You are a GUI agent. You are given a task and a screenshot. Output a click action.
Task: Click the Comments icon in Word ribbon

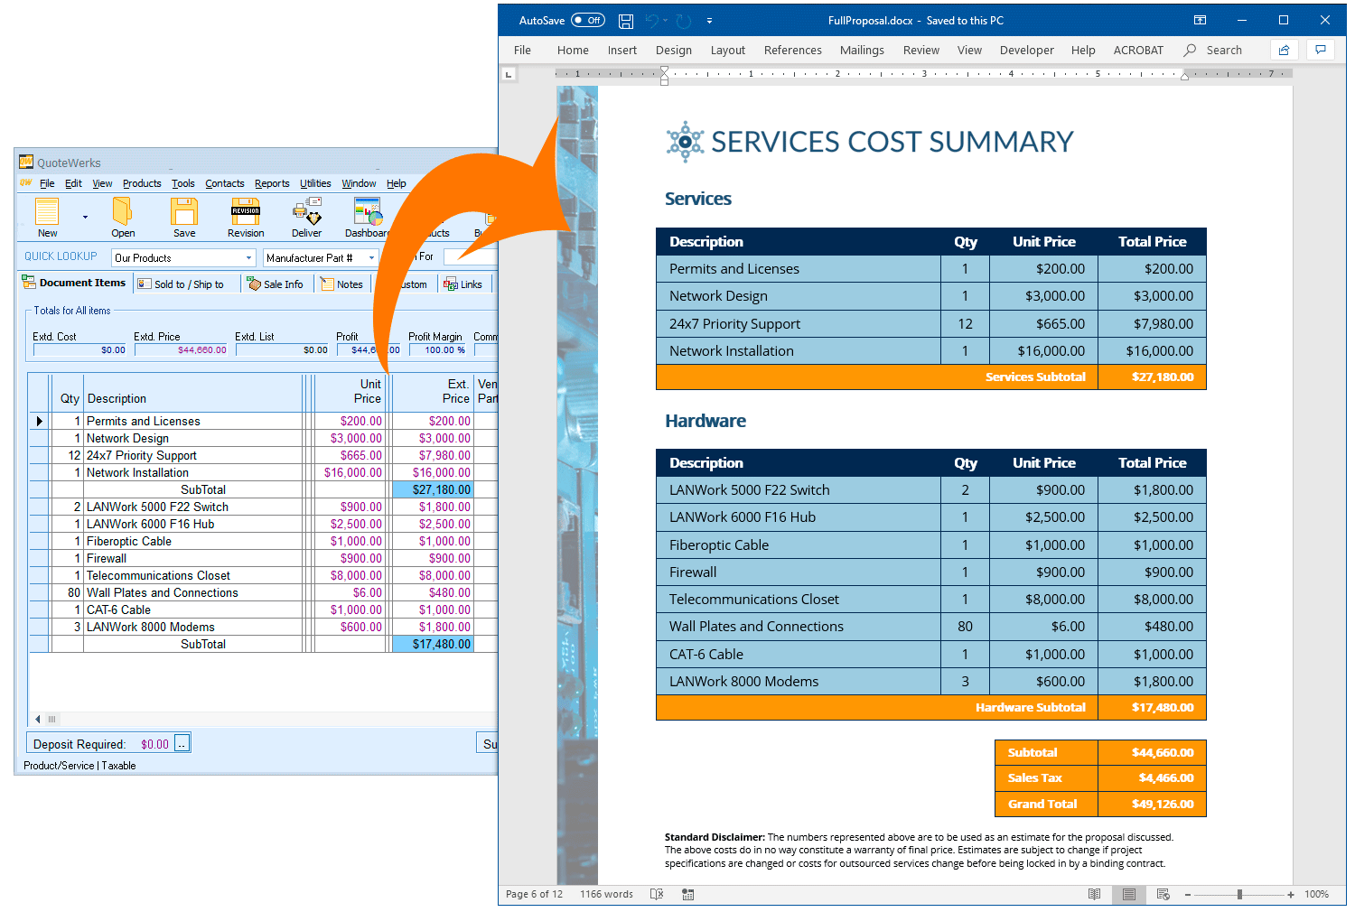(x=1321, y=50)
